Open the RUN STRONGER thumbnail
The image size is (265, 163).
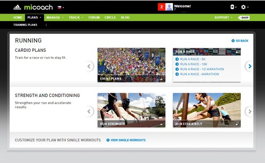[x=131, y=110]
